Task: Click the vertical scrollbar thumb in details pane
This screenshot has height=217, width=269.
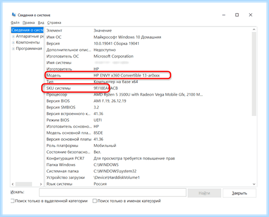Action: [254, 74]
